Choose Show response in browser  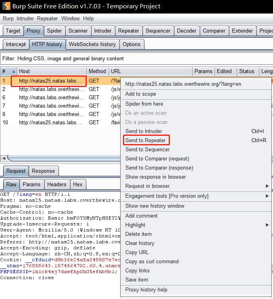(196, 177)
